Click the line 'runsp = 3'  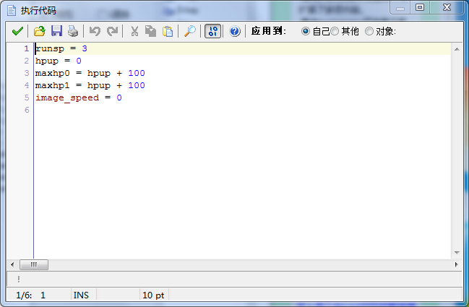point(61,48)
